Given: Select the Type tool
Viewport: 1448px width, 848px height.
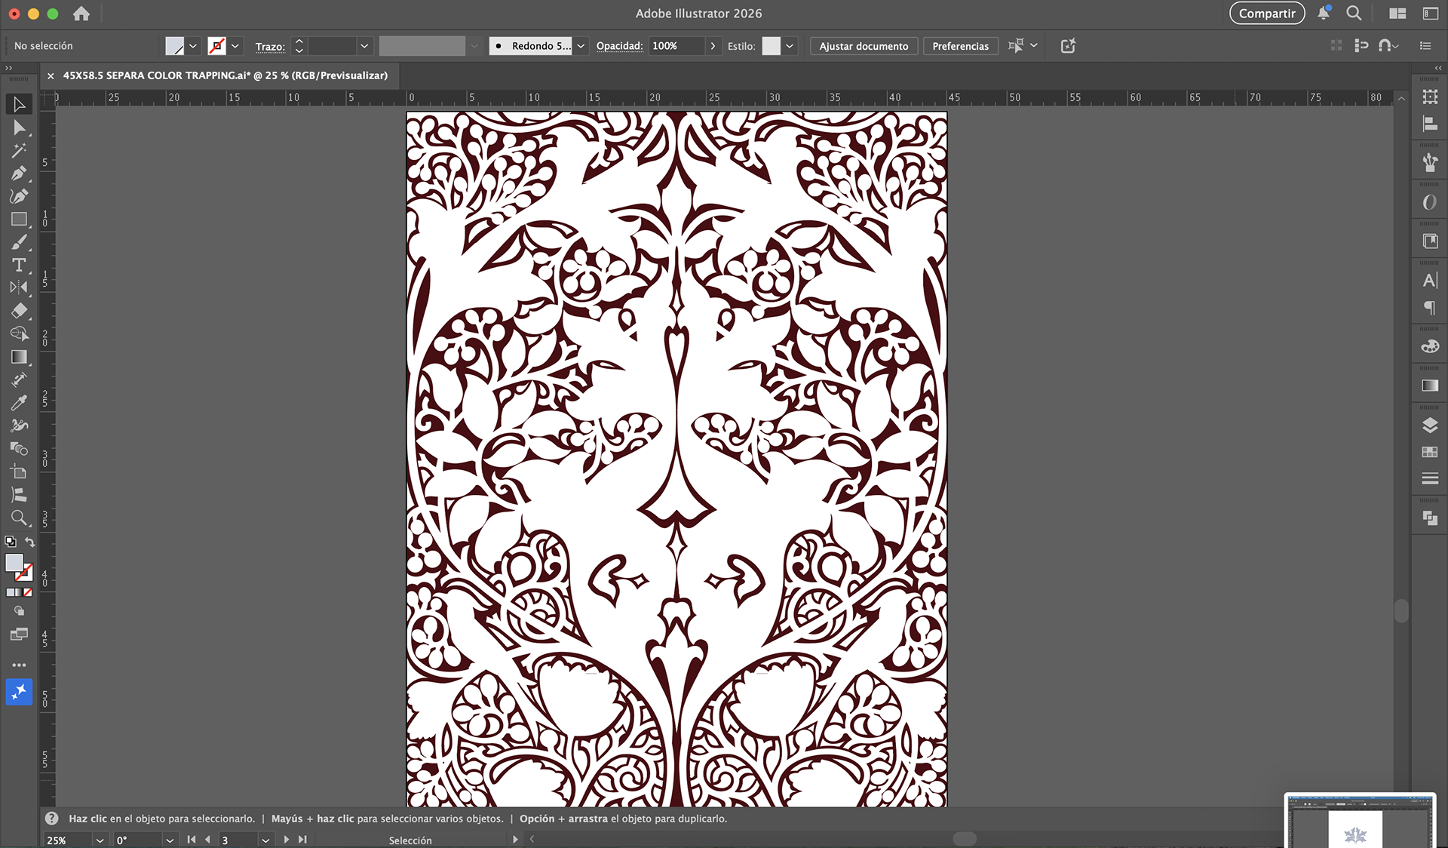Looking at the screenshot, I should [x=19, y=265].
